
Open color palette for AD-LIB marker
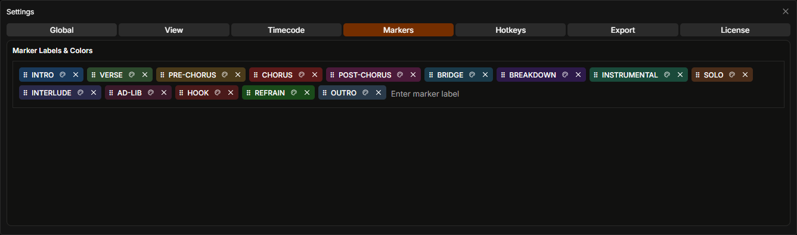tap(151, 93)
